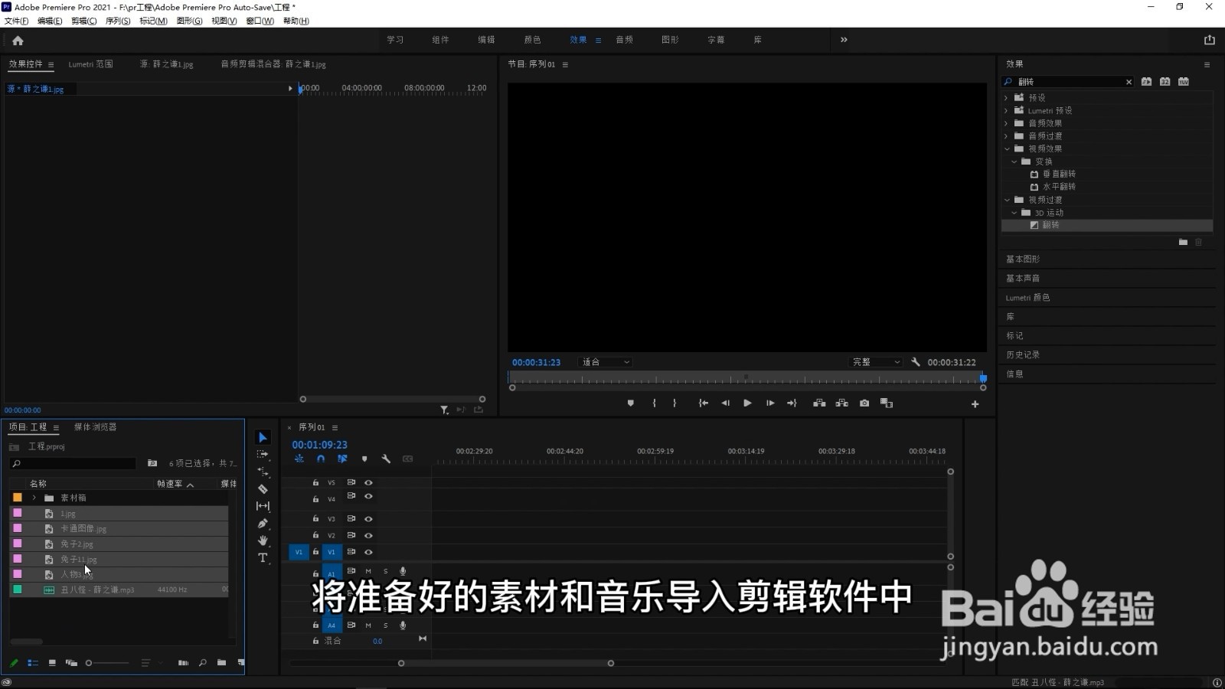1225x689 pixels.
Task: Open the 历史记录 panel
Action: point(1023,355)
